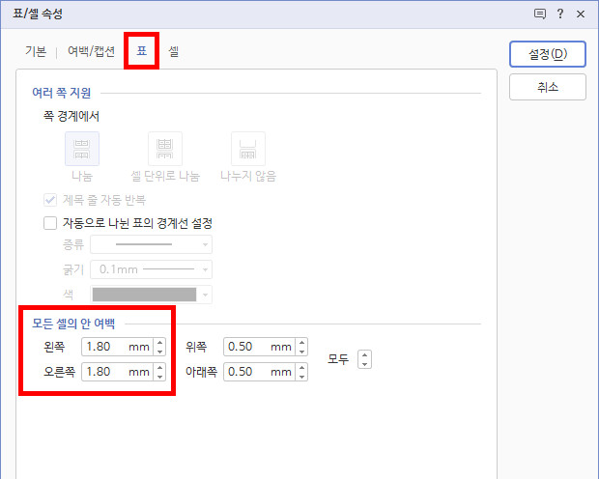Viewport: 599px width, 479px height.
Task: Open the dialog description speech-bubble icon
Action: (539, 14)
